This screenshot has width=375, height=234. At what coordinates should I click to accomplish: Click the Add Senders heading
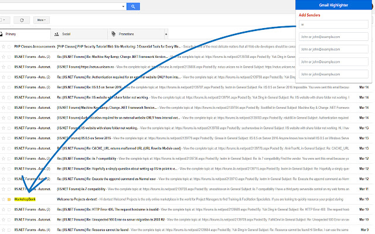tap(309, 15)
